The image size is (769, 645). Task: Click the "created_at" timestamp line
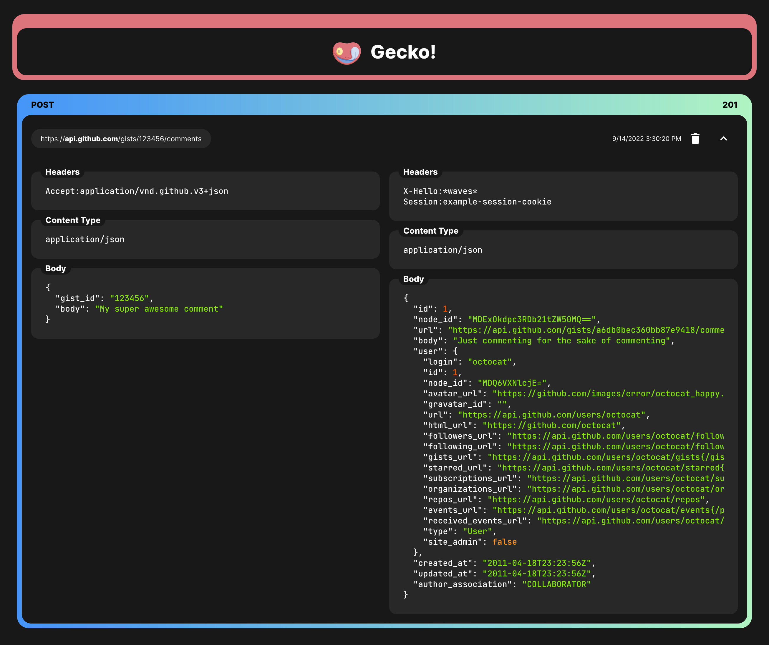(505, 563)
